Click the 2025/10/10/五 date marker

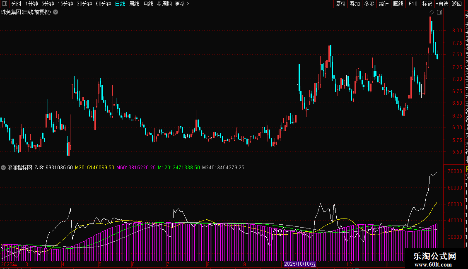pos(300,264)
